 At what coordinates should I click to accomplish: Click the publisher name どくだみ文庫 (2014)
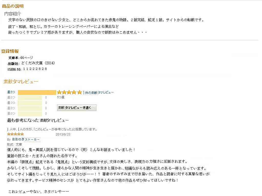(x=38, y=63)
